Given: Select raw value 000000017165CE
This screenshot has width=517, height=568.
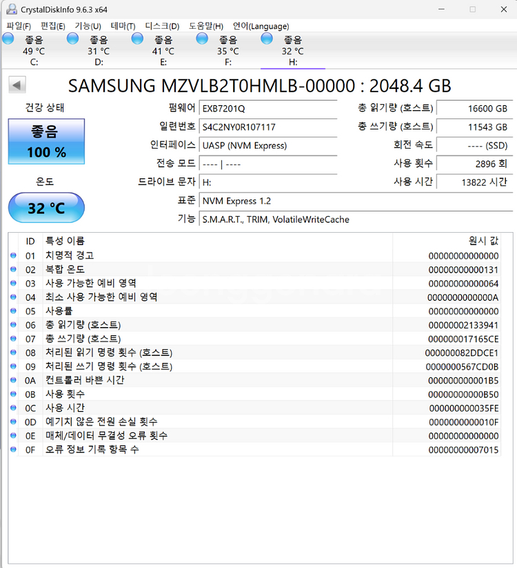Looking at the screenshot, I should [x=463, y=339].
